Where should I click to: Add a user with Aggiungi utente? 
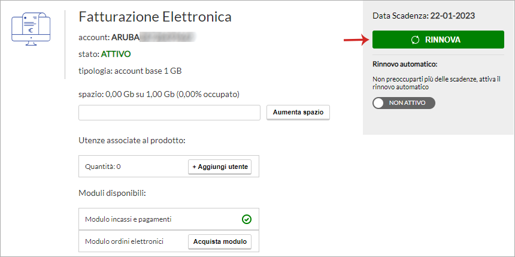pyautogui.click(x=220, y=167)
